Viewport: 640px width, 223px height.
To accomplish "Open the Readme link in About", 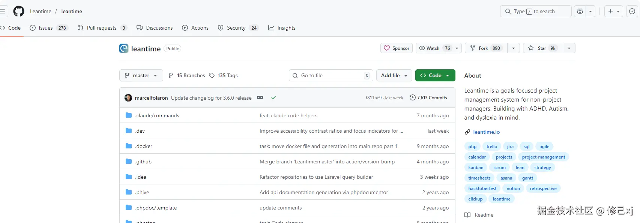I will 479,215.
